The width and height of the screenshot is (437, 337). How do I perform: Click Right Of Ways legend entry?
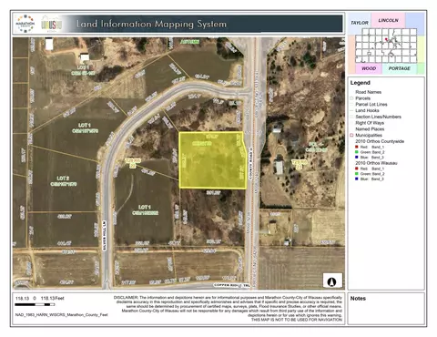tap(370, 123)
